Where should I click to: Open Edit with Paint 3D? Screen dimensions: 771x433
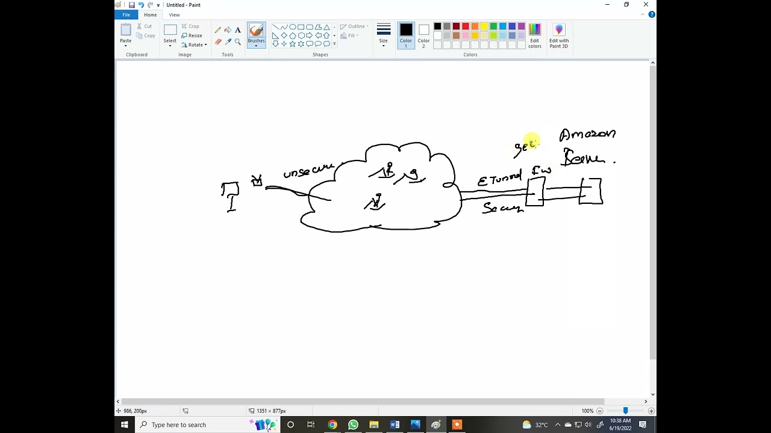tap(559, 36)
